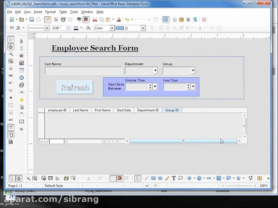Adjust the zoom slider in the status bar

(x=238, y=186)
